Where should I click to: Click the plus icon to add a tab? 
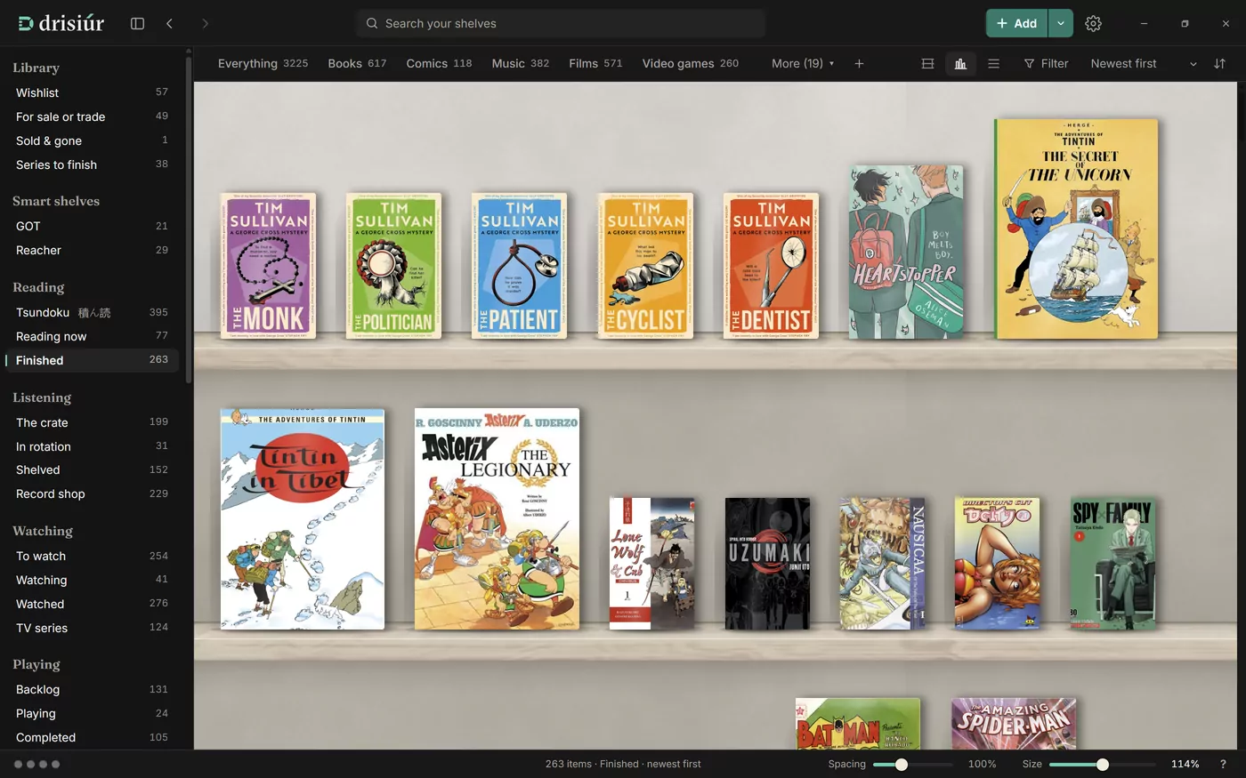(x=859, y=63)
